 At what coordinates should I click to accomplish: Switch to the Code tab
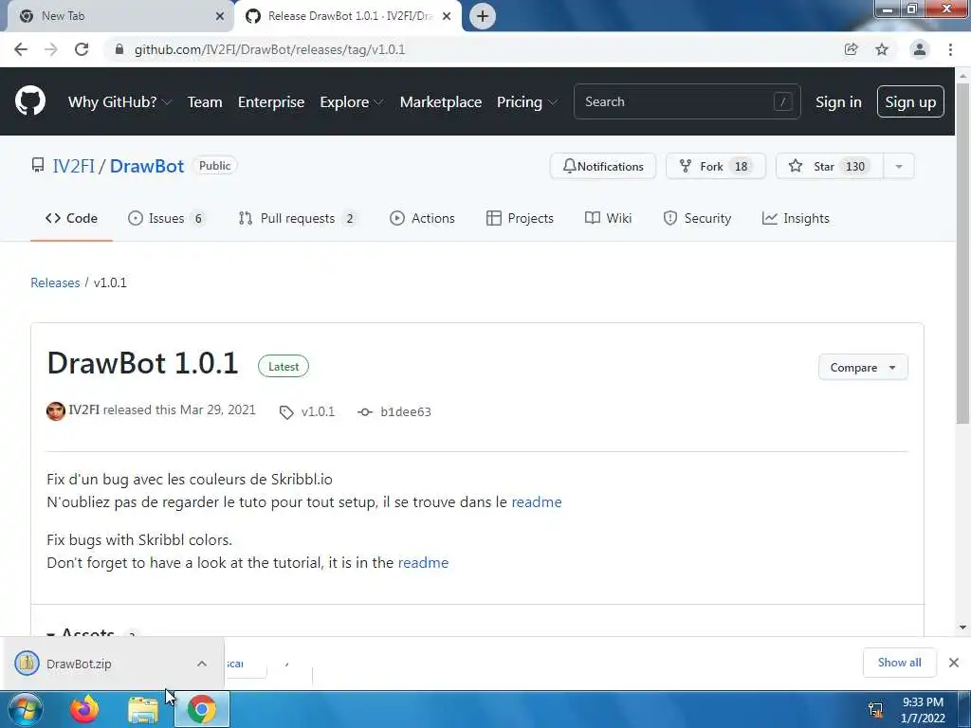pyautogui.click(x=71, y=218)
